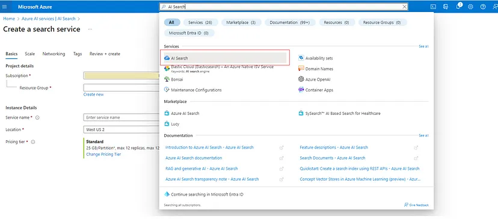Open the help question mark icon

point(483,7)
